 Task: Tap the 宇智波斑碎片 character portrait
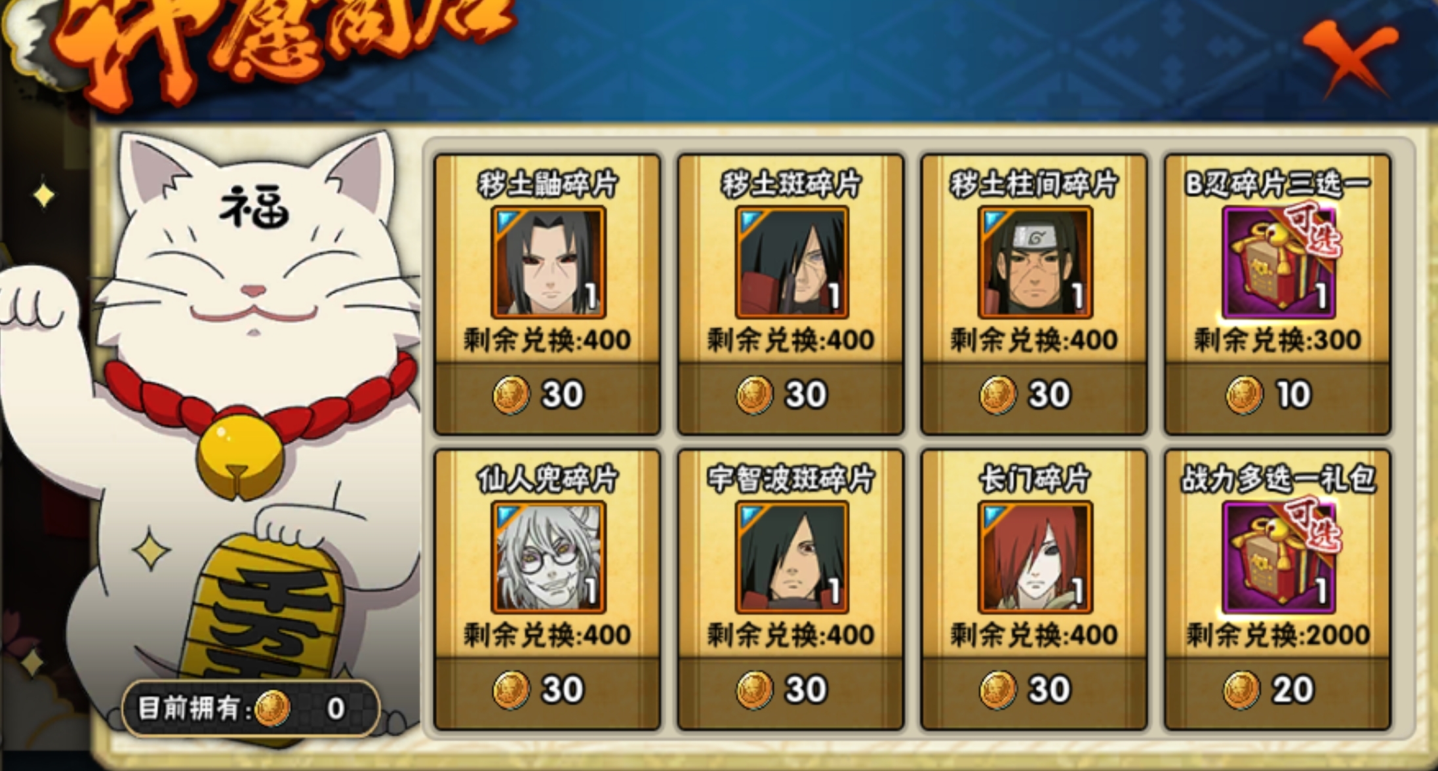pyautogui.click(x=791, y=557)
